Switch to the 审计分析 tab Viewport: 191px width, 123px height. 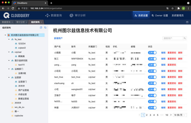20,22
